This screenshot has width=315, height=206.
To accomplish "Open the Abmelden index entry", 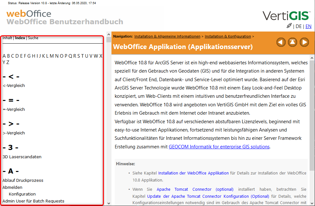I will point(12,187).
